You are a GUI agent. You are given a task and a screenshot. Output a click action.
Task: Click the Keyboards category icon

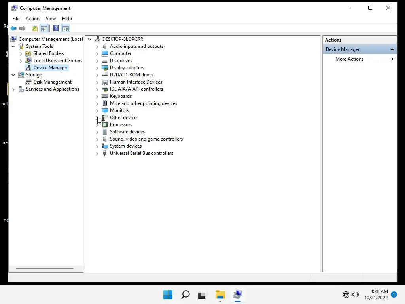click(104, 96)
